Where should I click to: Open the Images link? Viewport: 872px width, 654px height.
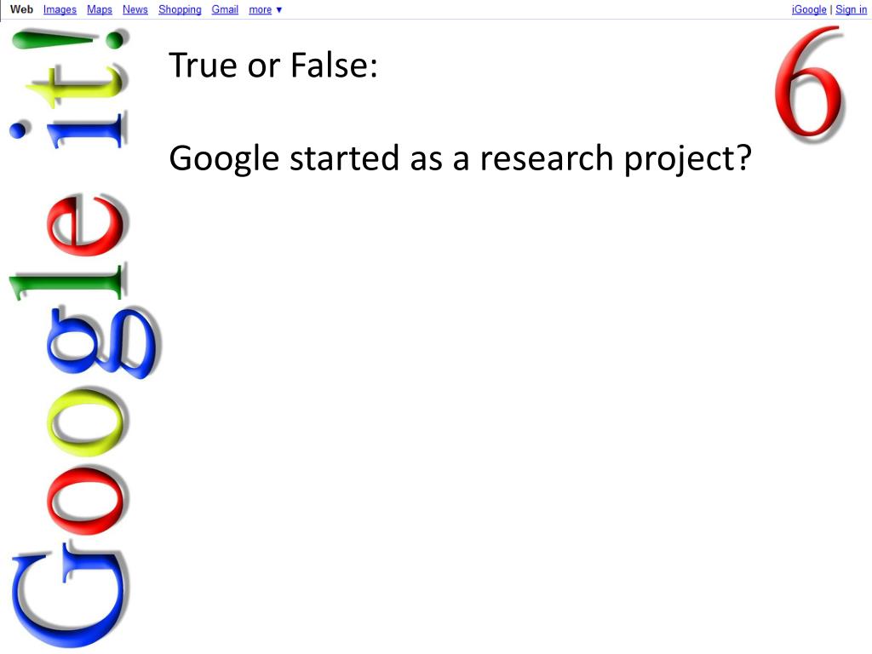point(60,9)
